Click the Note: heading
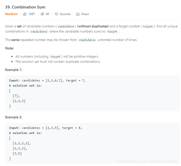This screenshot has width=181, height=166. tap(9, 48)
